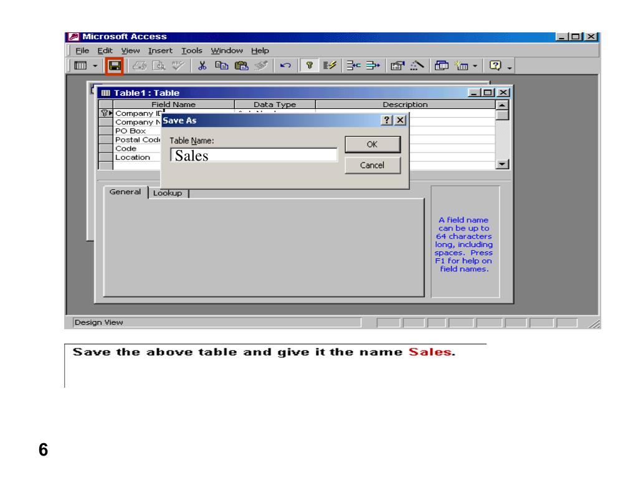Click the Microsoft Access title bar icon
The image size is (638, 478).
click(74, 37)
